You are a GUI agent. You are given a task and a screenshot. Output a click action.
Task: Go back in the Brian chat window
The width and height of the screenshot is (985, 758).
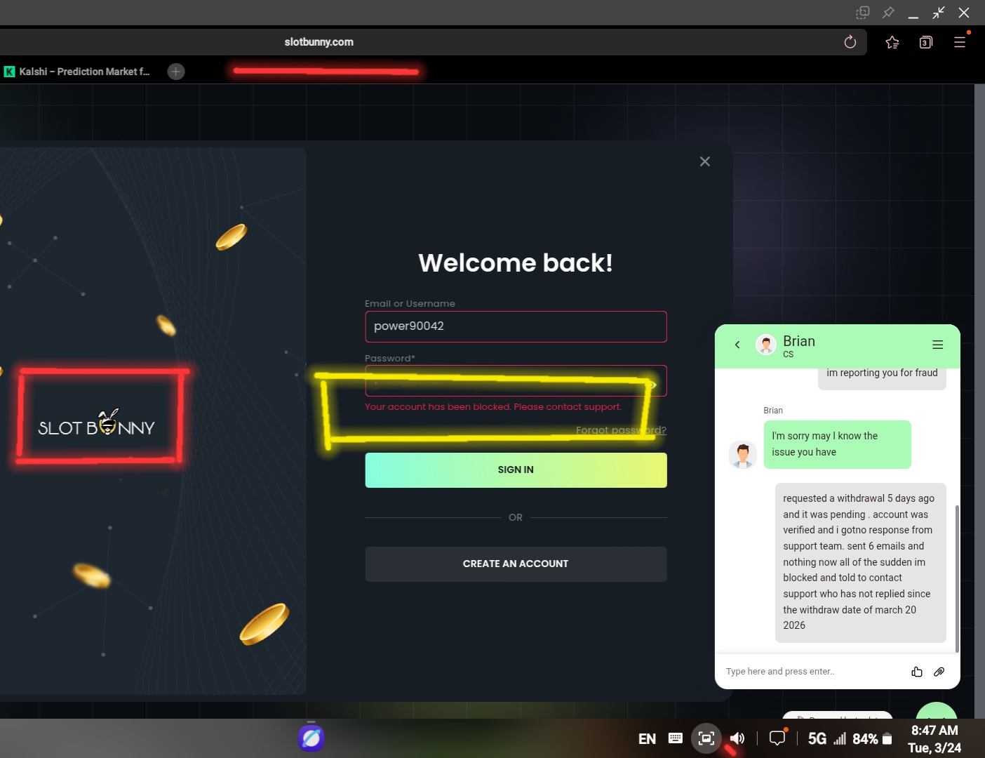tap(737, 345)
